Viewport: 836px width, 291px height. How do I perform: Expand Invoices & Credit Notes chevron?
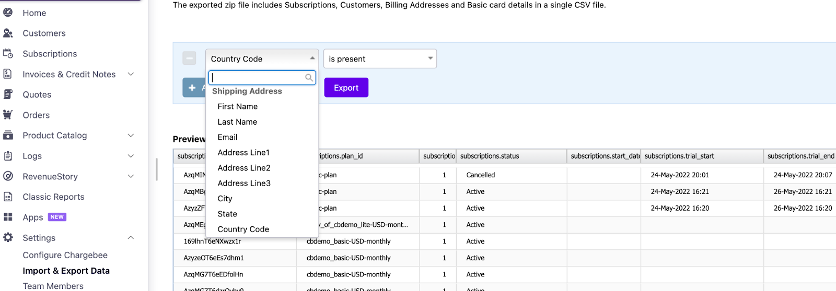click(x=131, y=74)
